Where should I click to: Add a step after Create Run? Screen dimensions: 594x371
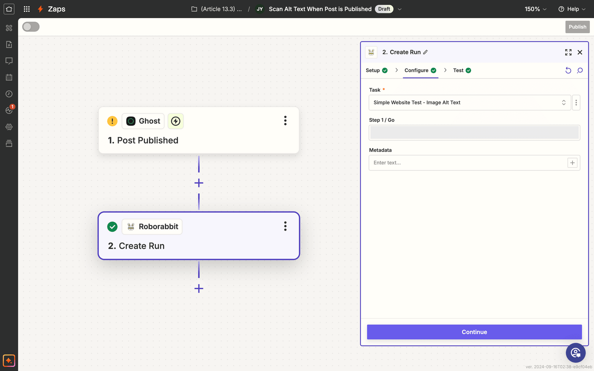coord(199,288)
